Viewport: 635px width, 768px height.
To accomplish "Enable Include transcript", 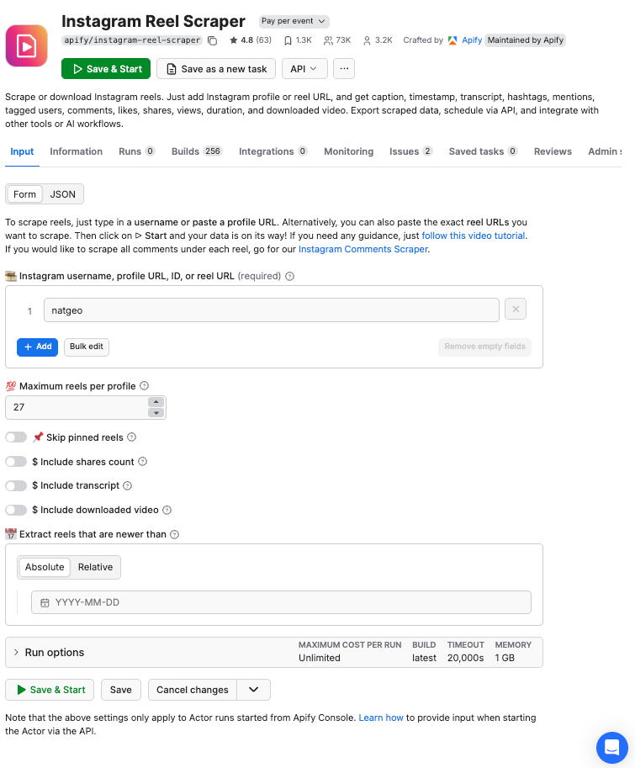I will pos(15,485).
